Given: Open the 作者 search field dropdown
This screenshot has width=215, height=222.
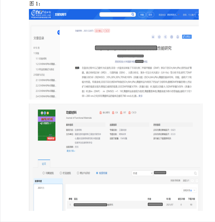Looking at the screenshot, I should [x=142, y=173].
